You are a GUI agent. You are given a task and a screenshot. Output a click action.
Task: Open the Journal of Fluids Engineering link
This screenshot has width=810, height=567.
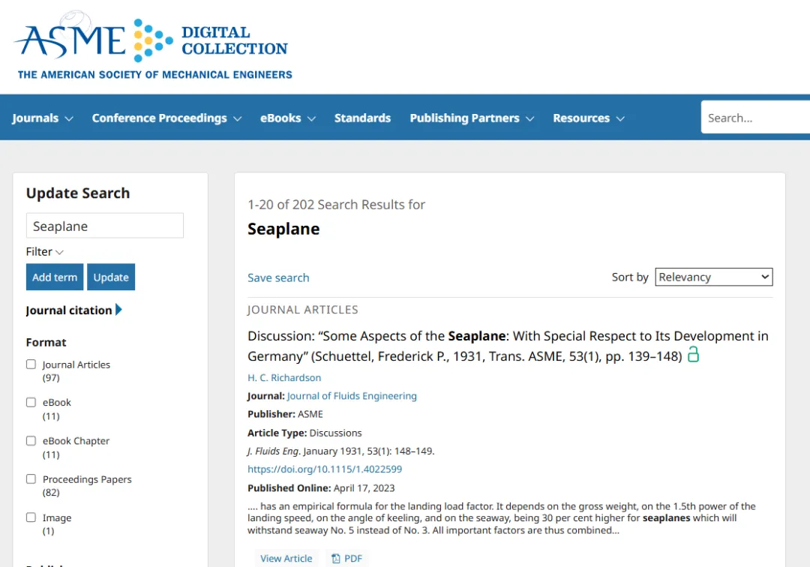[x=352, y=396]
